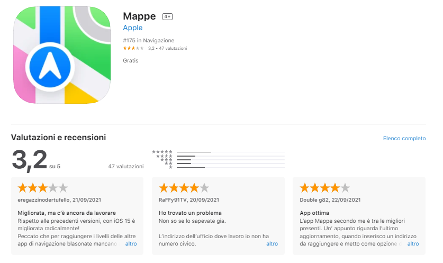Click the five-star rating bar

231,152
